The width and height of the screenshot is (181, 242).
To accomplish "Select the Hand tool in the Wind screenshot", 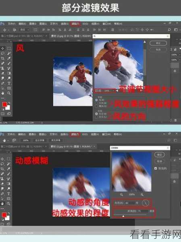I will click(3, 93).
